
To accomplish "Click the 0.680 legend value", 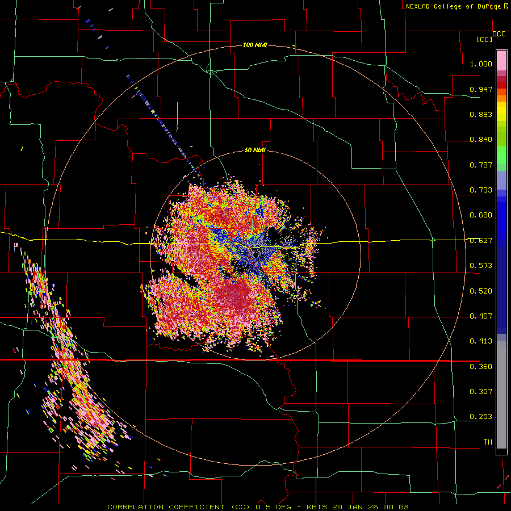I will 481,215.
